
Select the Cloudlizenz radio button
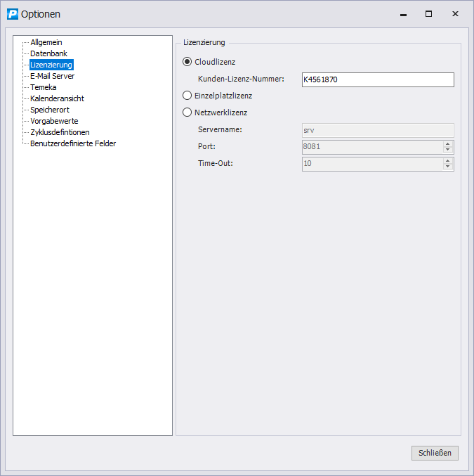pyautogui.click(x=187, y=62)
